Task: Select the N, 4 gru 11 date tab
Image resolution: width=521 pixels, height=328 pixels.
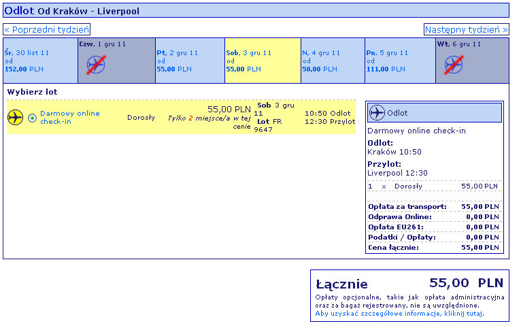Action: coord(333,61)
